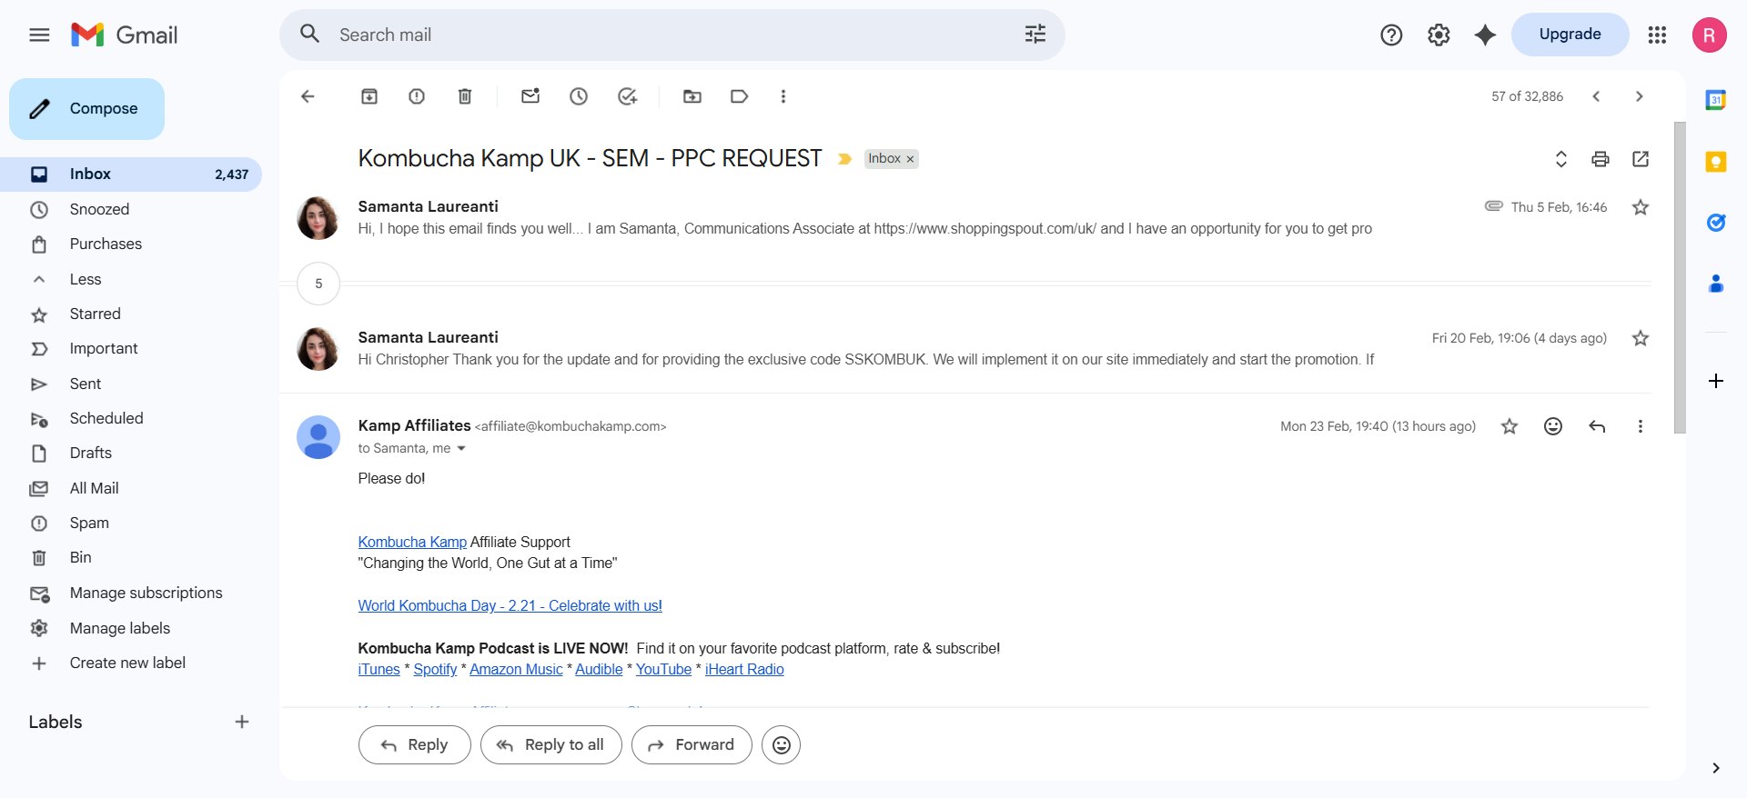Click the Search mail field
This screenshot has height=798, width=1747.
coord(672,35)
